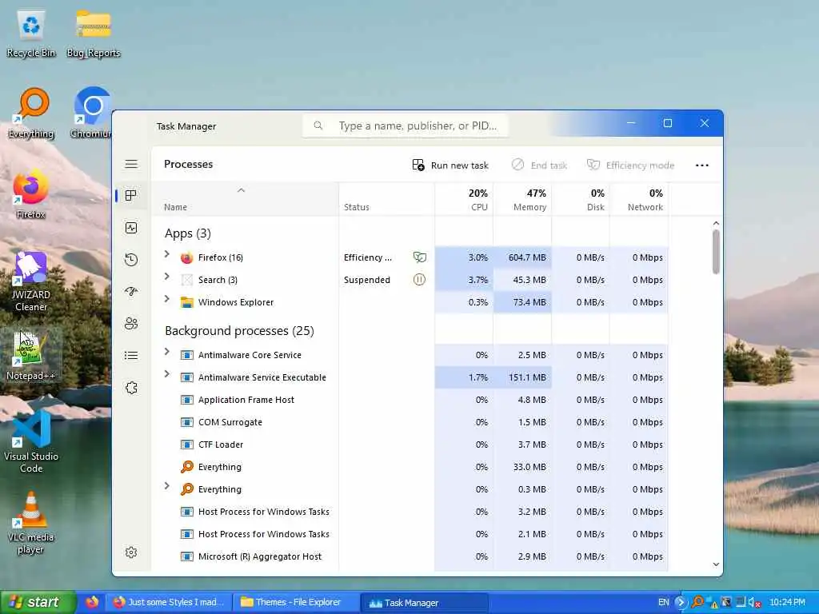Click the Firefox process icon in list
Image resolution: width=819 pixels, height=614 pixels.
click(186, 257)
